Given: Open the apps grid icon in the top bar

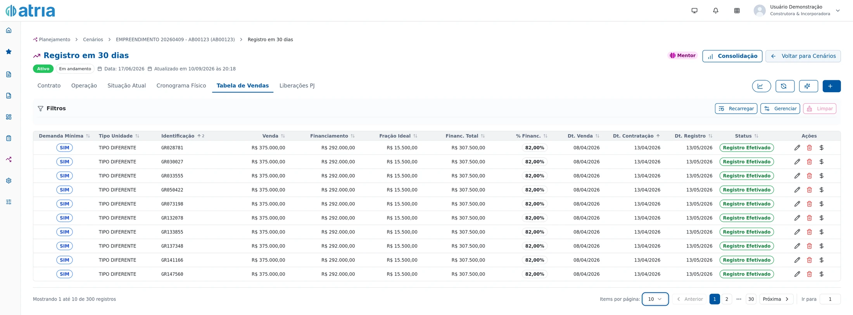Looking at the screenshot, I should 737,11.
